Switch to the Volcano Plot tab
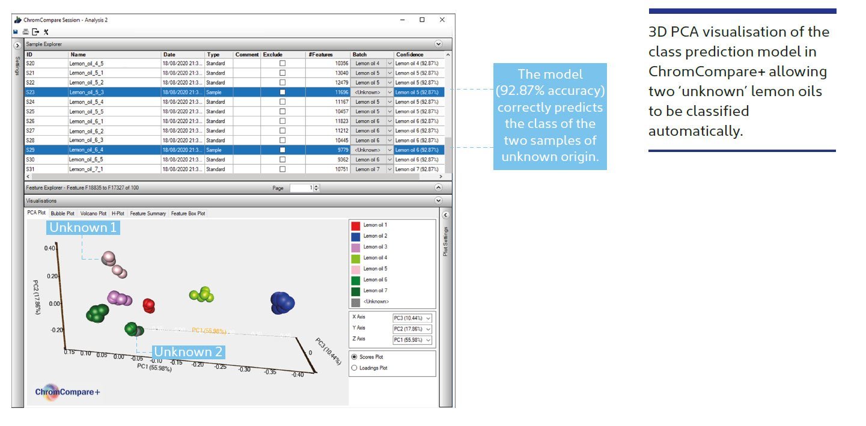The height and width of the screenshot is (426, 866). pyautogui.click(x=93, y=213)
